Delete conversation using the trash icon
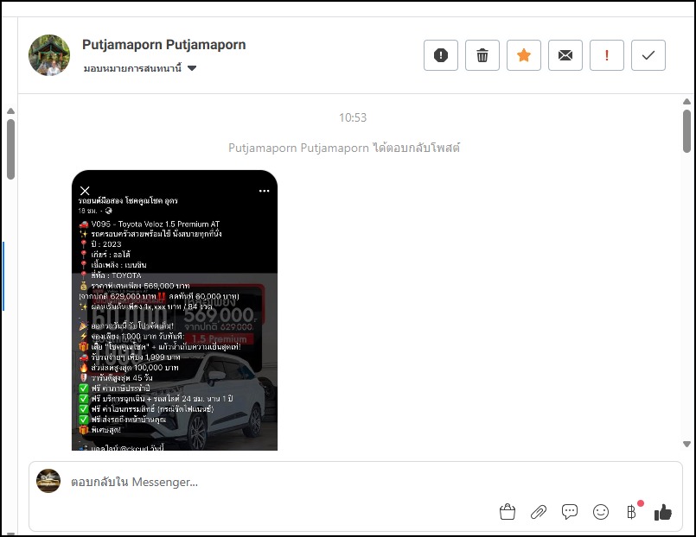This screenshot has height=537, width=696. pos(482,55)
